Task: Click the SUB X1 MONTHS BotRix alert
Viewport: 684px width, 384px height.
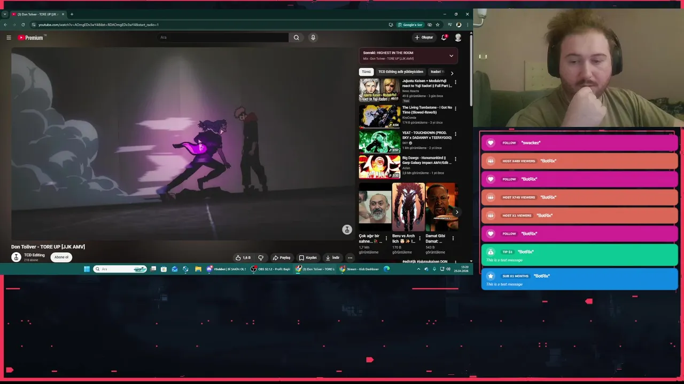Action: click(579, 279)
